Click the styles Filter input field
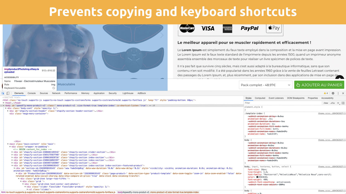 (270, 103)
